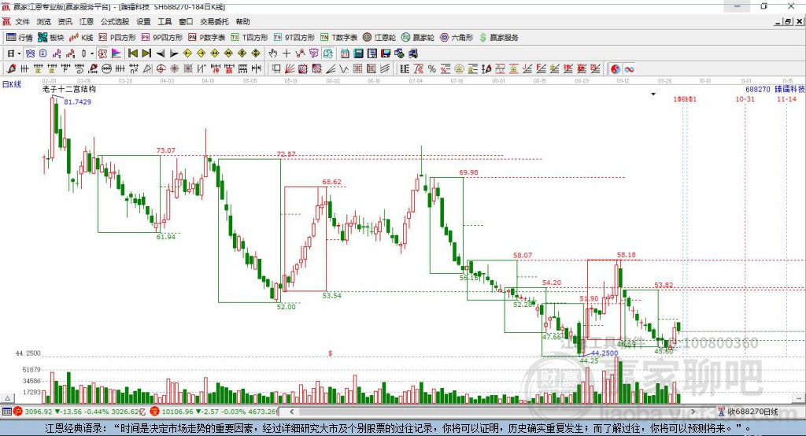Click the black right arrow icon

[174, 54]
